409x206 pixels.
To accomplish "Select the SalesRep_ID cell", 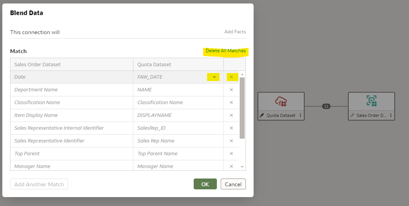I will point(179,128).
